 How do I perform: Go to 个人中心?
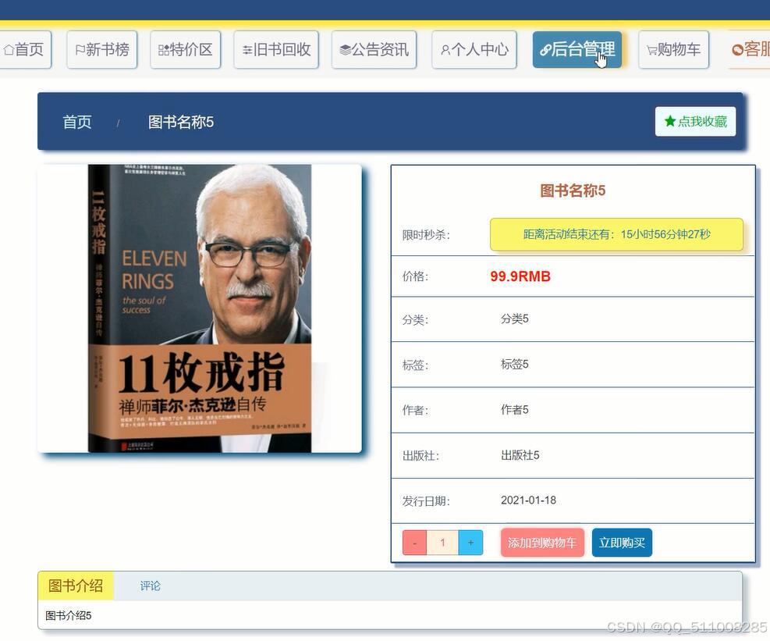click(x=474, y=49)
